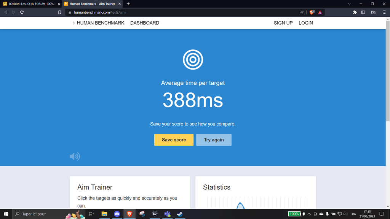Open the browser hamburger menu
The width and height of the screenshot is (390, 219).
384,12
